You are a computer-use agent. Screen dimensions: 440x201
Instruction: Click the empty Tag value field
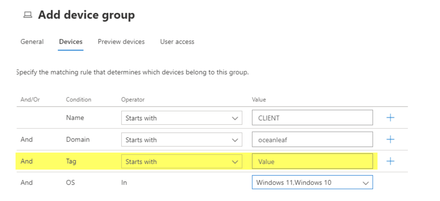(312, 161)
